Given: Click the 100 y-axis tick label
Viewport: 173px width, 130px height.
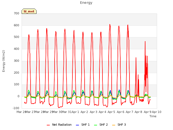Looking at the screenshot, I should tap(16, 84).
